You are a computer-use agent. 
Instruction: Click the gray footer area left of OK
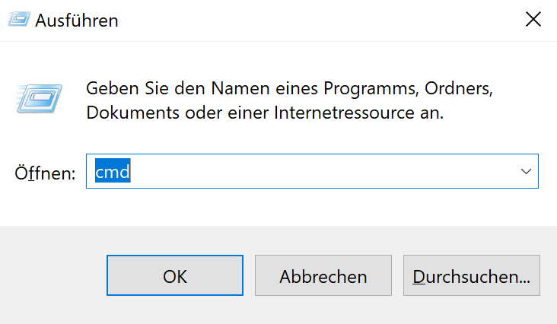[x=53, y=275]
